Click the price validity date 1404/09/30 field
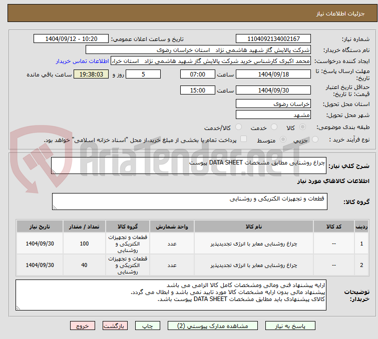The height and width of the screenshot is (339, 378). point(273,90)
